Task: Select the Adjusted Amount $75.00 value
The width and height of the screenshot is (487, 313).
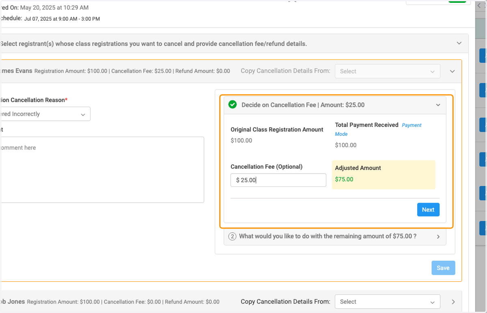Action: coord(344,179)
